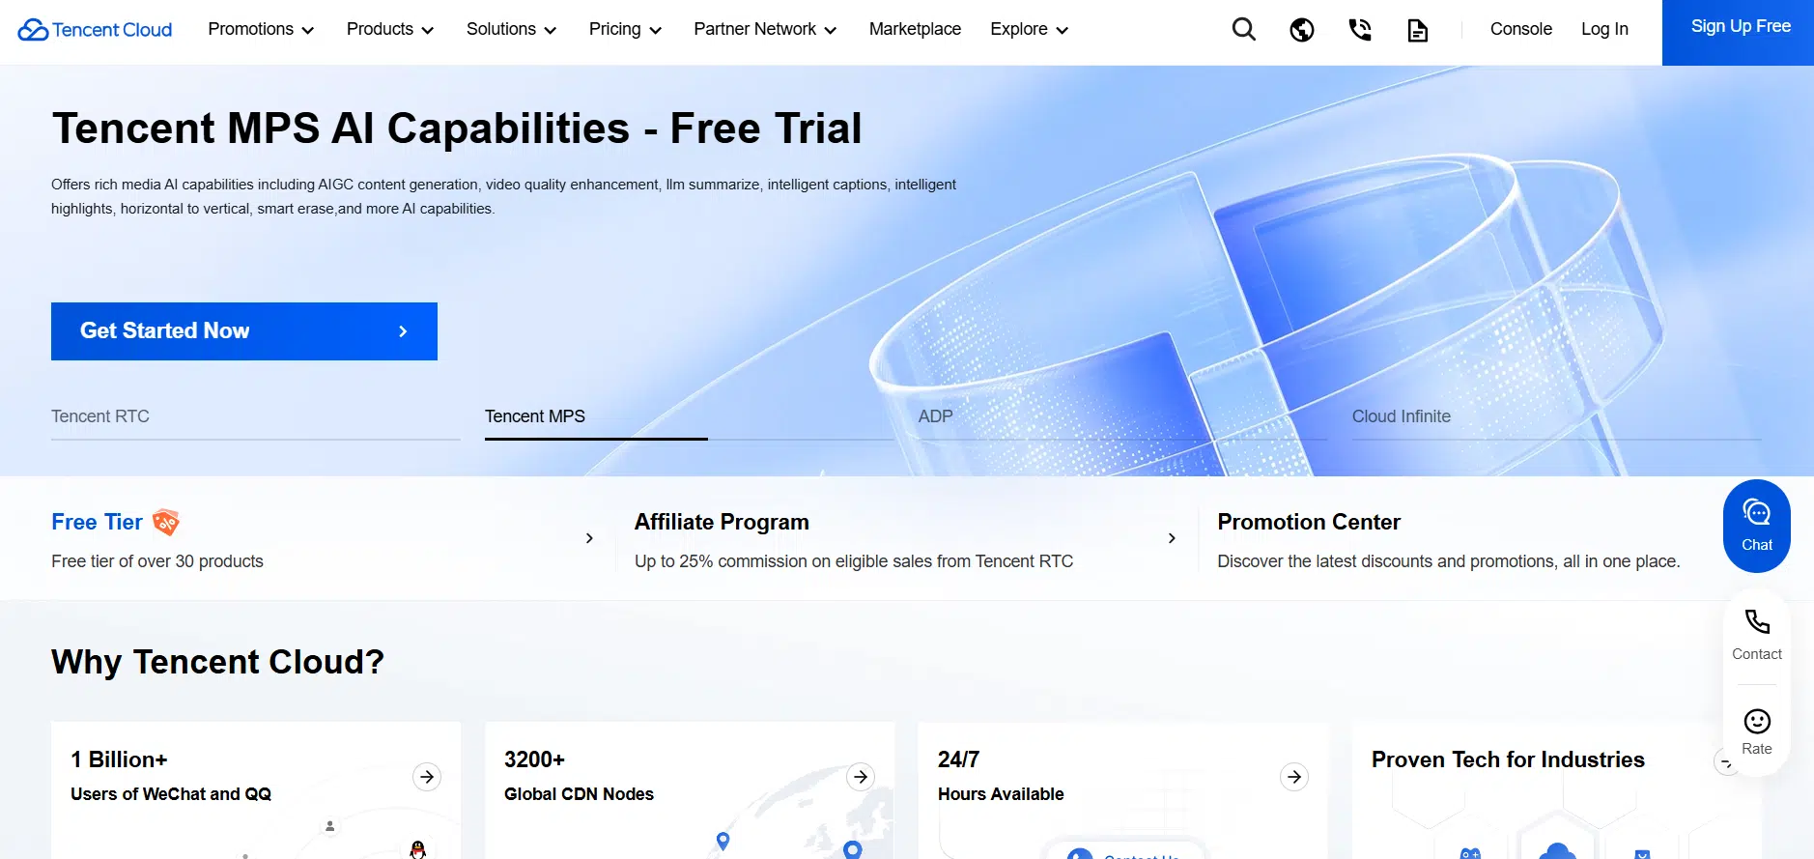The height and width of the screenshot is (859, 1814).
Task: Open the Chat bubble widget
Action: pos(1756,526)
